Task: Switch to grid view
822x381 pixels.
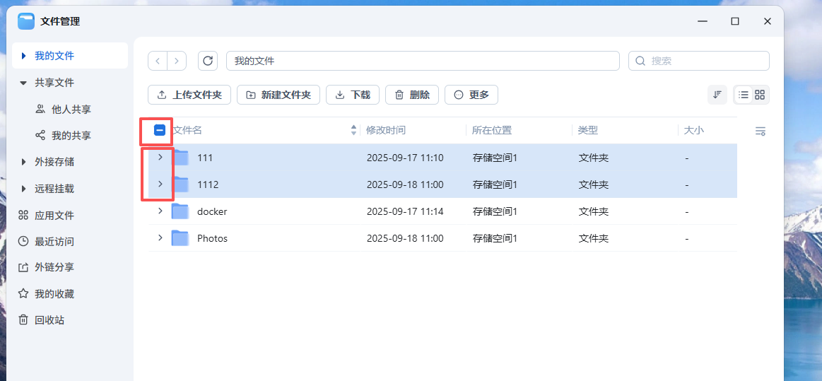Action: click(760, 95)
